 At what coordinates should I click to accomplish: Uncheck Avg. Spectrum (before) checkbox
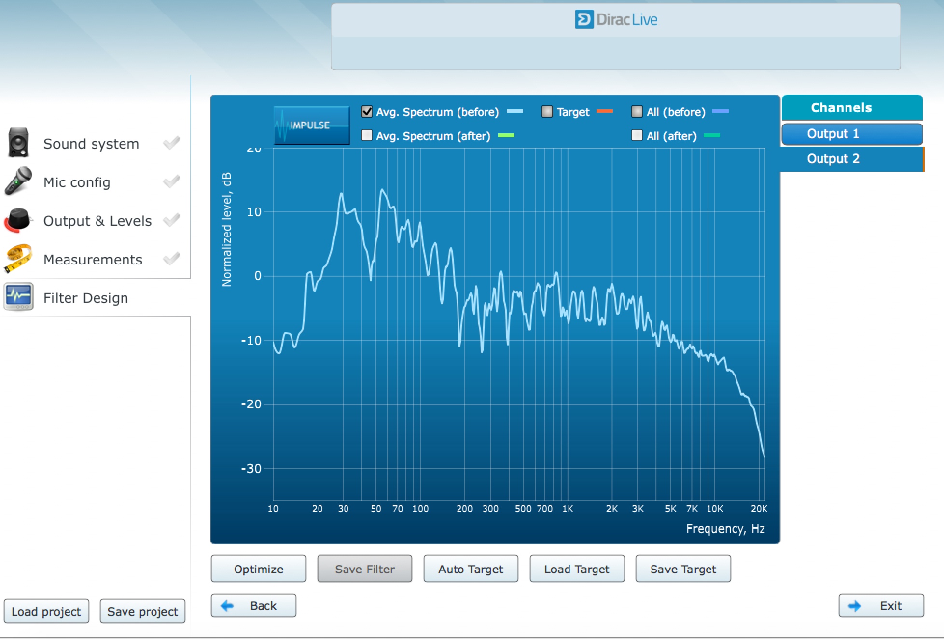point(367,112)
